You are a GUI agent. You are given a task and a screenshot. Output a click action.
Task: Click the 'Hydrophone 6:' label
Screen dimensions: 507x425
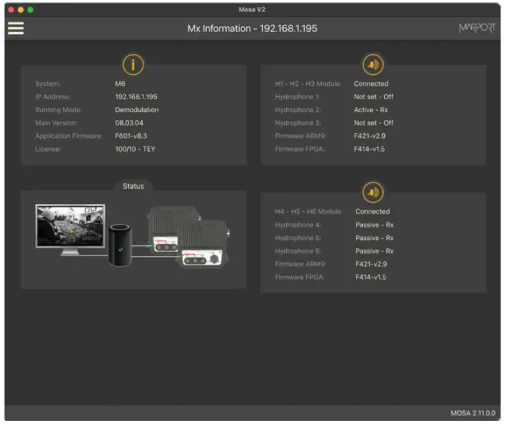pyautogui.click(x=298, y=251)
